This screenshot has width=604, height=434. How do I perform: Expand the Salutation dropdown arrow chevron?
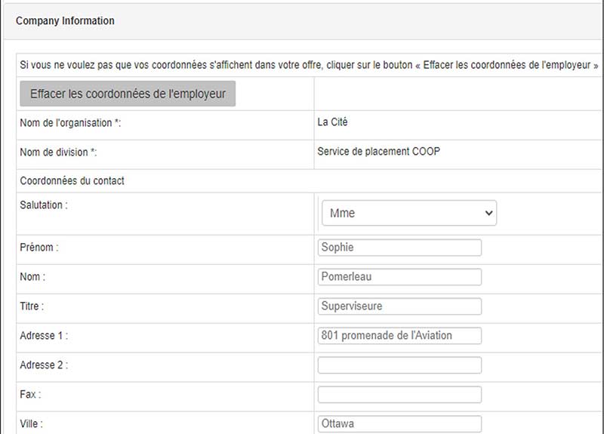tap(488, 213)
